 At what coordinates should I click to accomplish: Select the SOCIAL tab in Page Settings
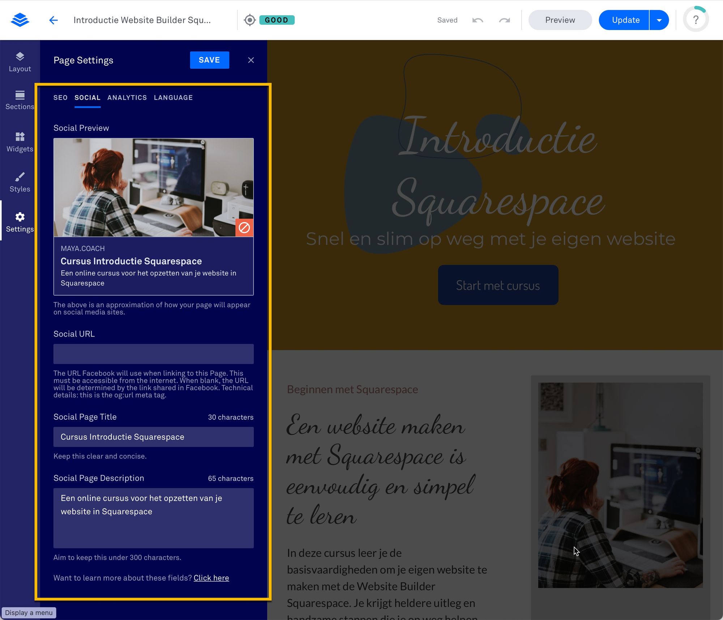click(87, 97)
